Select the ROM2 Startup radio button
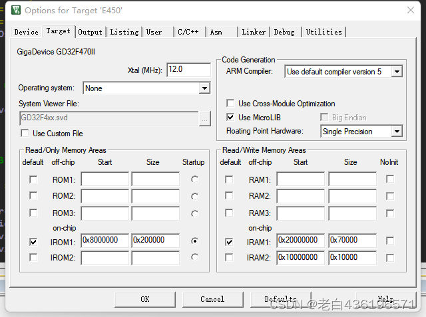 click(194, 196)
